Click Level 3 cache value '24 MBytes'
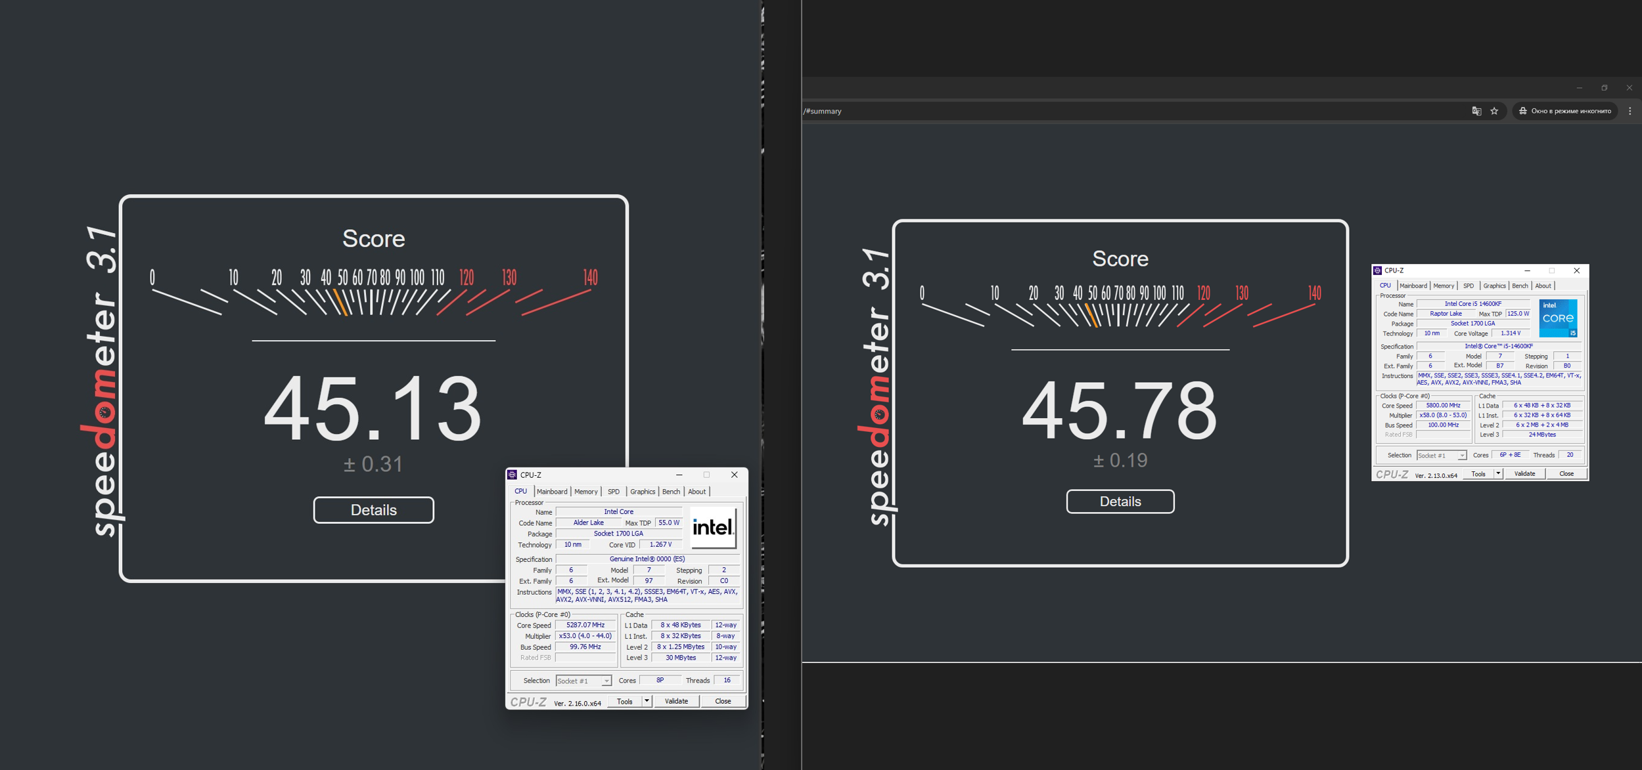The image size is (1642, 770). pos(1541,435)
